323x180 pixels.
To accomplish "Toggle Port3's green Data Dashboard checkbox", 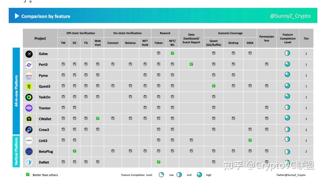I will tap(191, 64).
